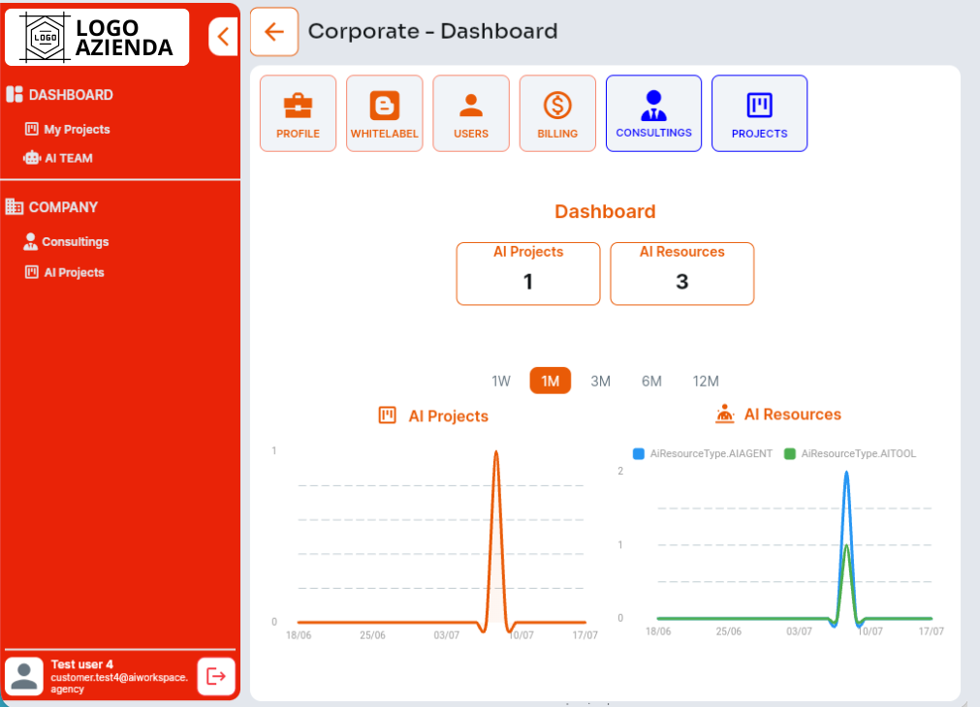Click the Consultings person icon in sidebar
The width and height of the screenshot is (980, 707).
coord(30,241)
